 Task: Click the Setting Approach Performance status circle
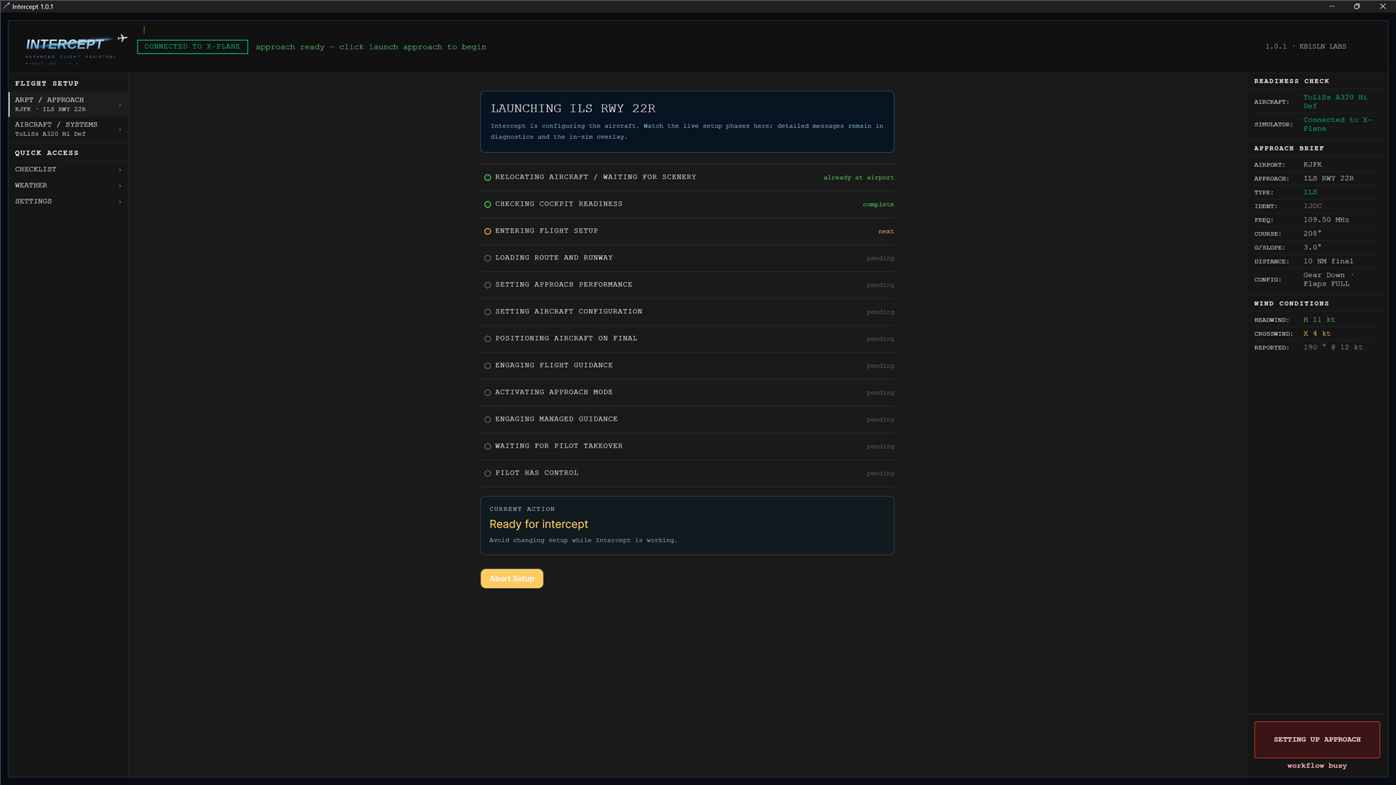487,285
